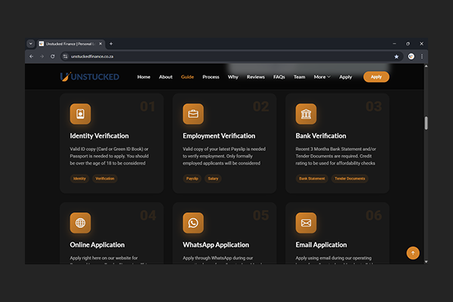
Task: Click the Unstucked logo
Action: (90, 76)
